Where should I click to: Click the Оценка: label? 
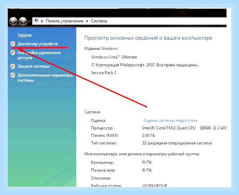(x=98, y=121)
